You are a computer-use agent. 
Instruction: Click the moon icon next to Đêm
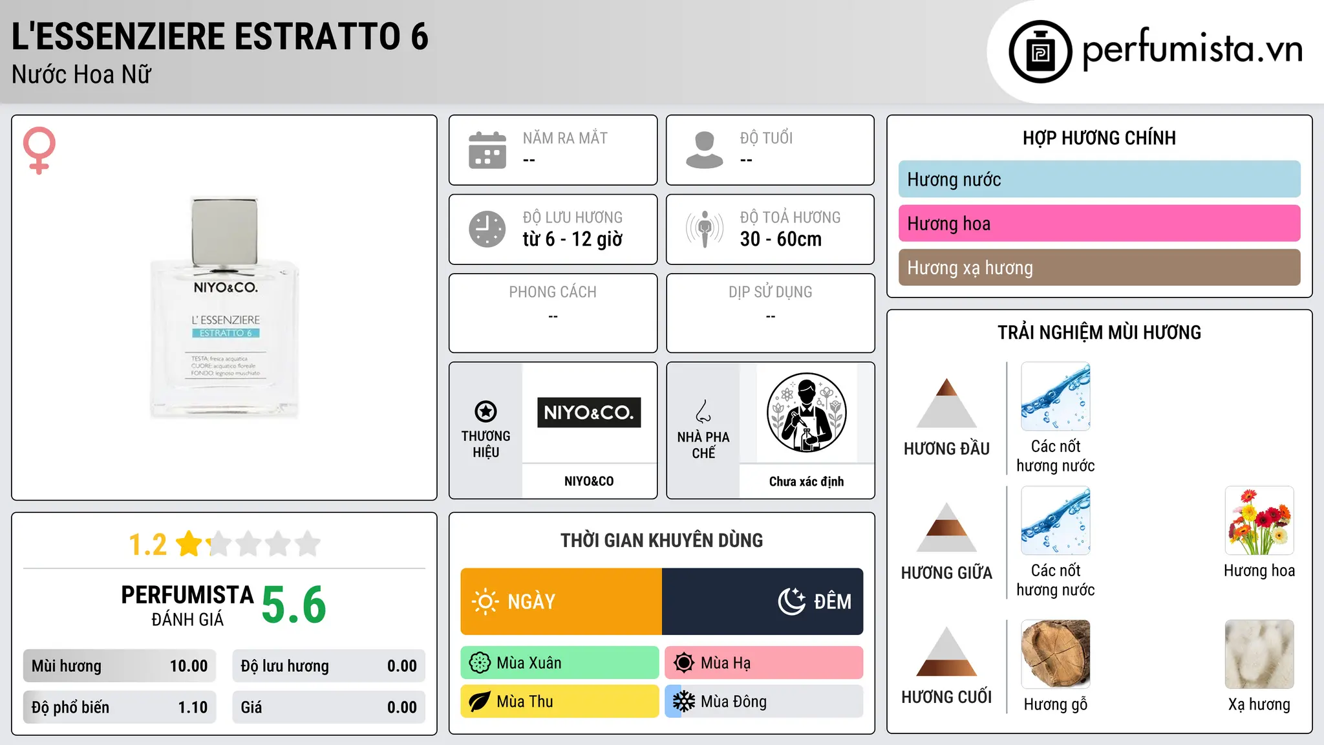[x=792, y=601]
